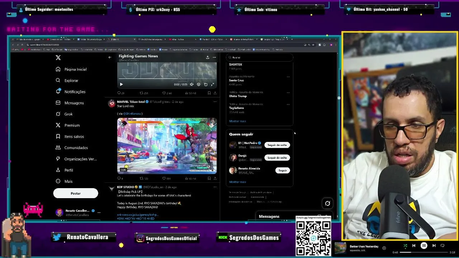Open the snk-corp.co.jp link

(x=137, y=215)
